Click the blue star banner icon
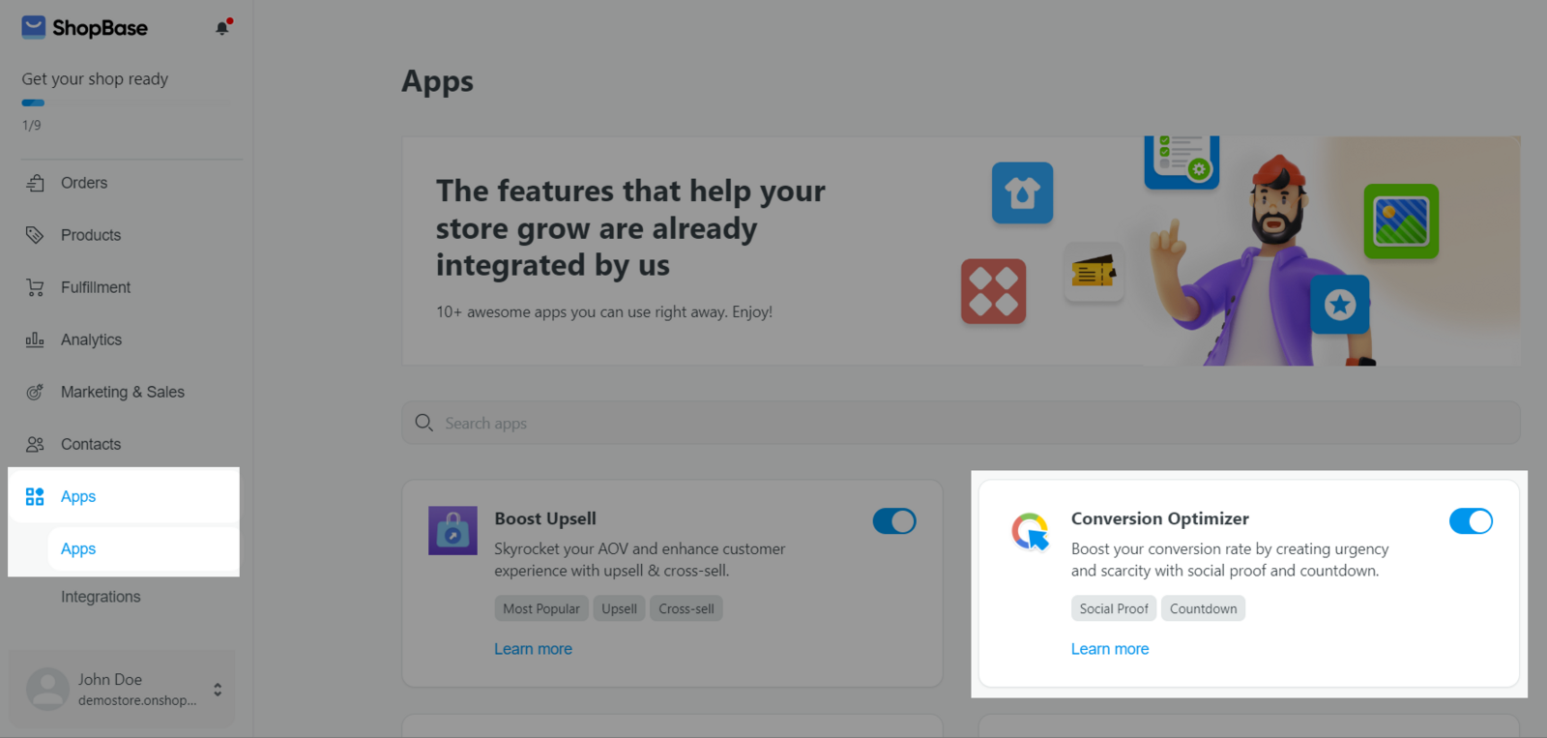Viewport: 1547px width, 738px height. pyautogui.click(x=1340, y=305)
